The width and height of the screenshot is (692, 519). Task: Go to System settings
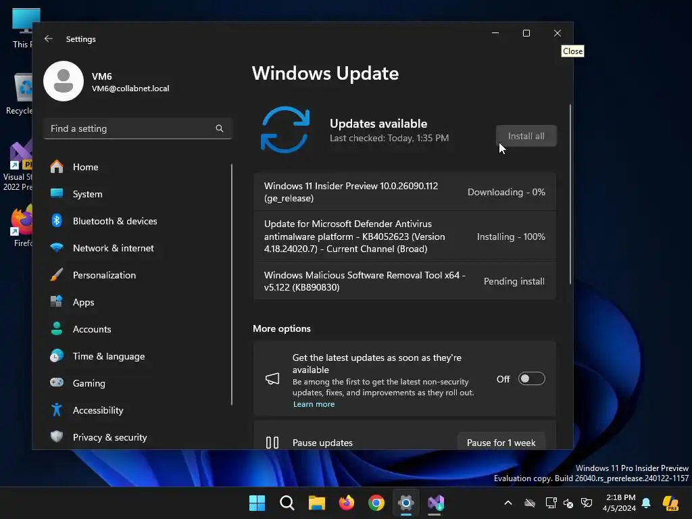click(139, 194)
